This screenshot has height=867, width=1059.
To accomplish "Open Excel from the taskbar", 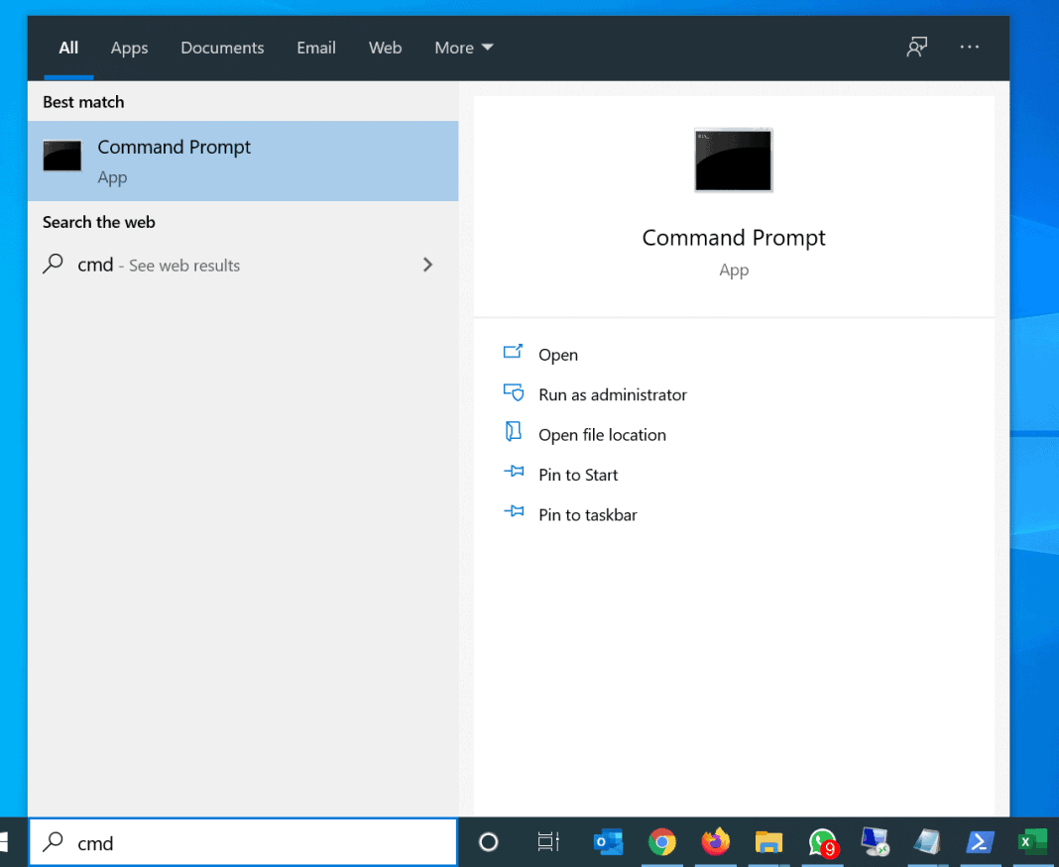I will (1032, 842).
